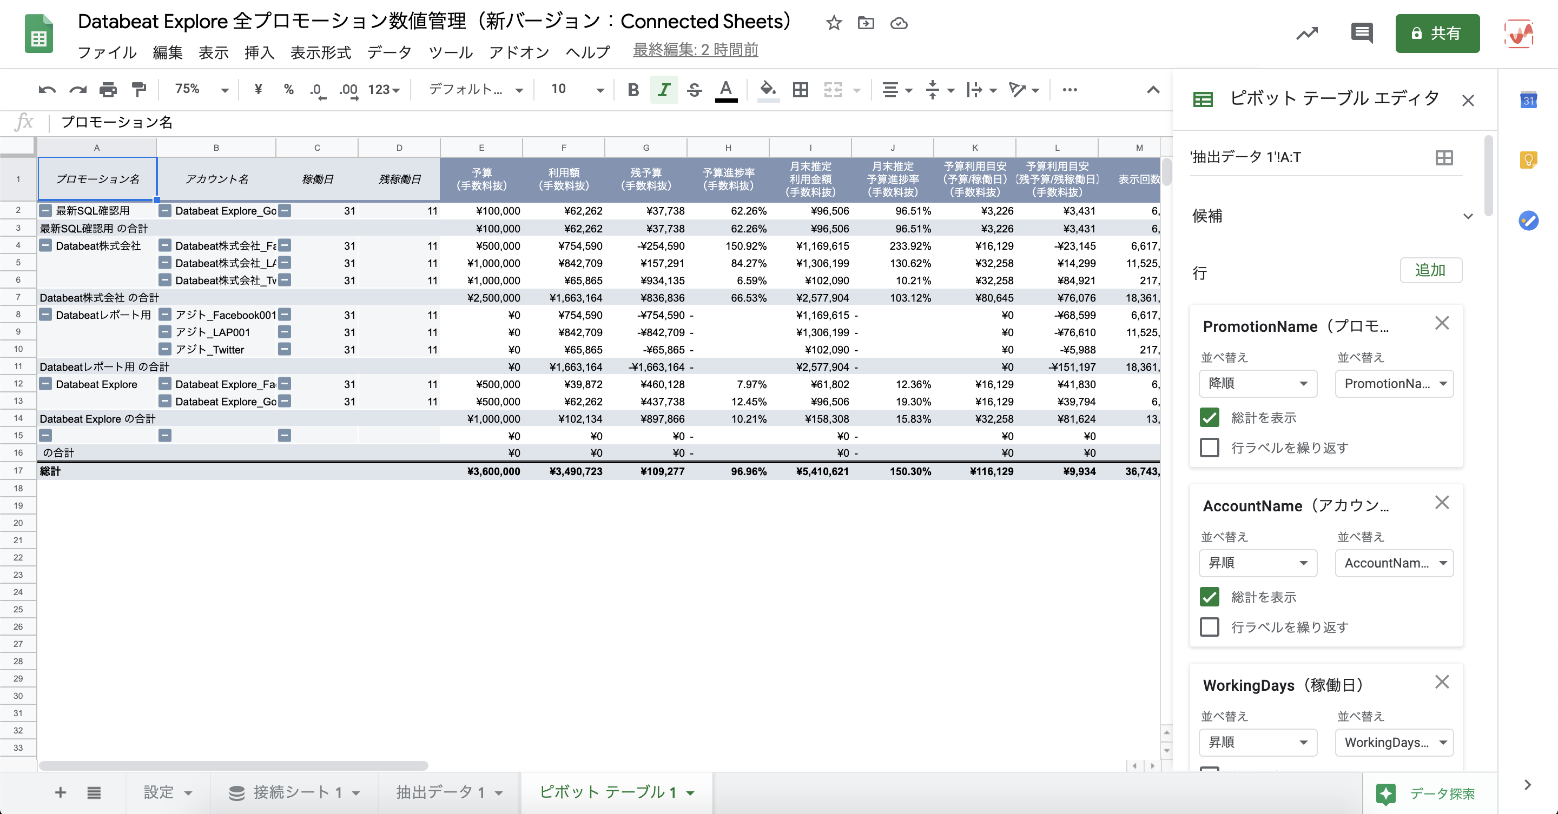
Task: Uncheck 総計を表示 under PromotionName
Action: [1209, 418]
